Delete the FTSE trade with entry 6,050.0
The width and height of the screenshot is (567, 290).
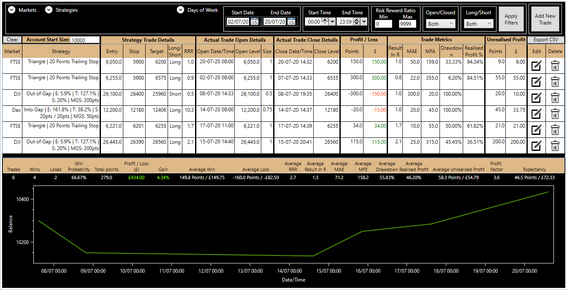pos(555,66)
